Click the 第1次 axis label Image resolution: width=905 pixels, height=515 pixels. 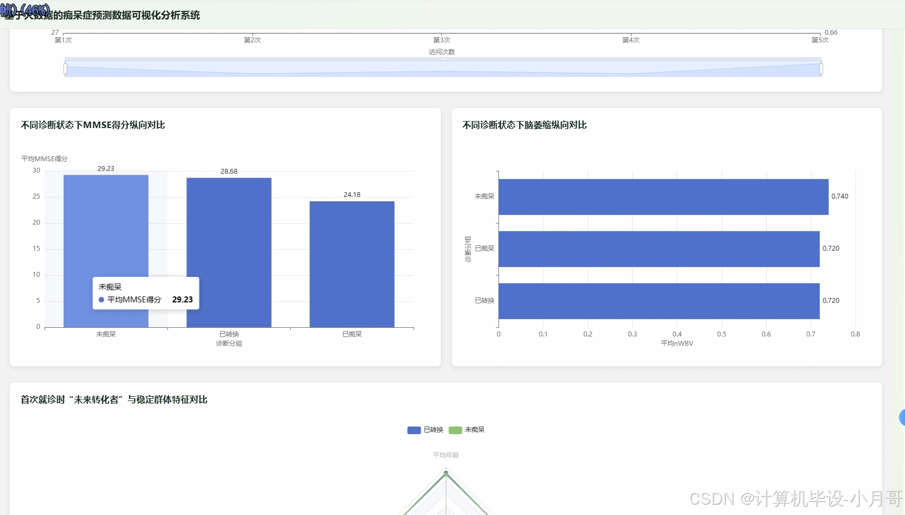[63, 40]
